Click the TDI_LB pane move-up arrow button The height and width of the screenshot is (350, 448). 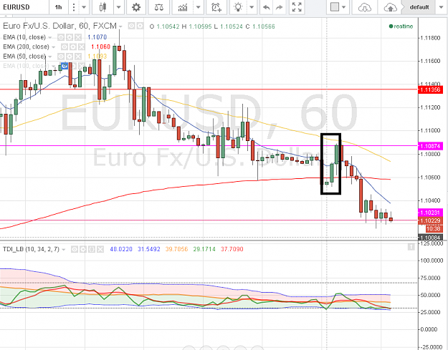pos(411,247)
